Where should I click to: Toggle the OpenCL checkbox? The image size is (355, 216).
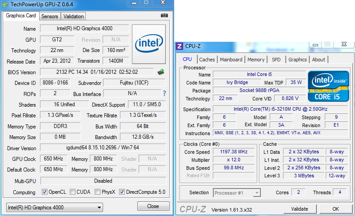(44, 192)
